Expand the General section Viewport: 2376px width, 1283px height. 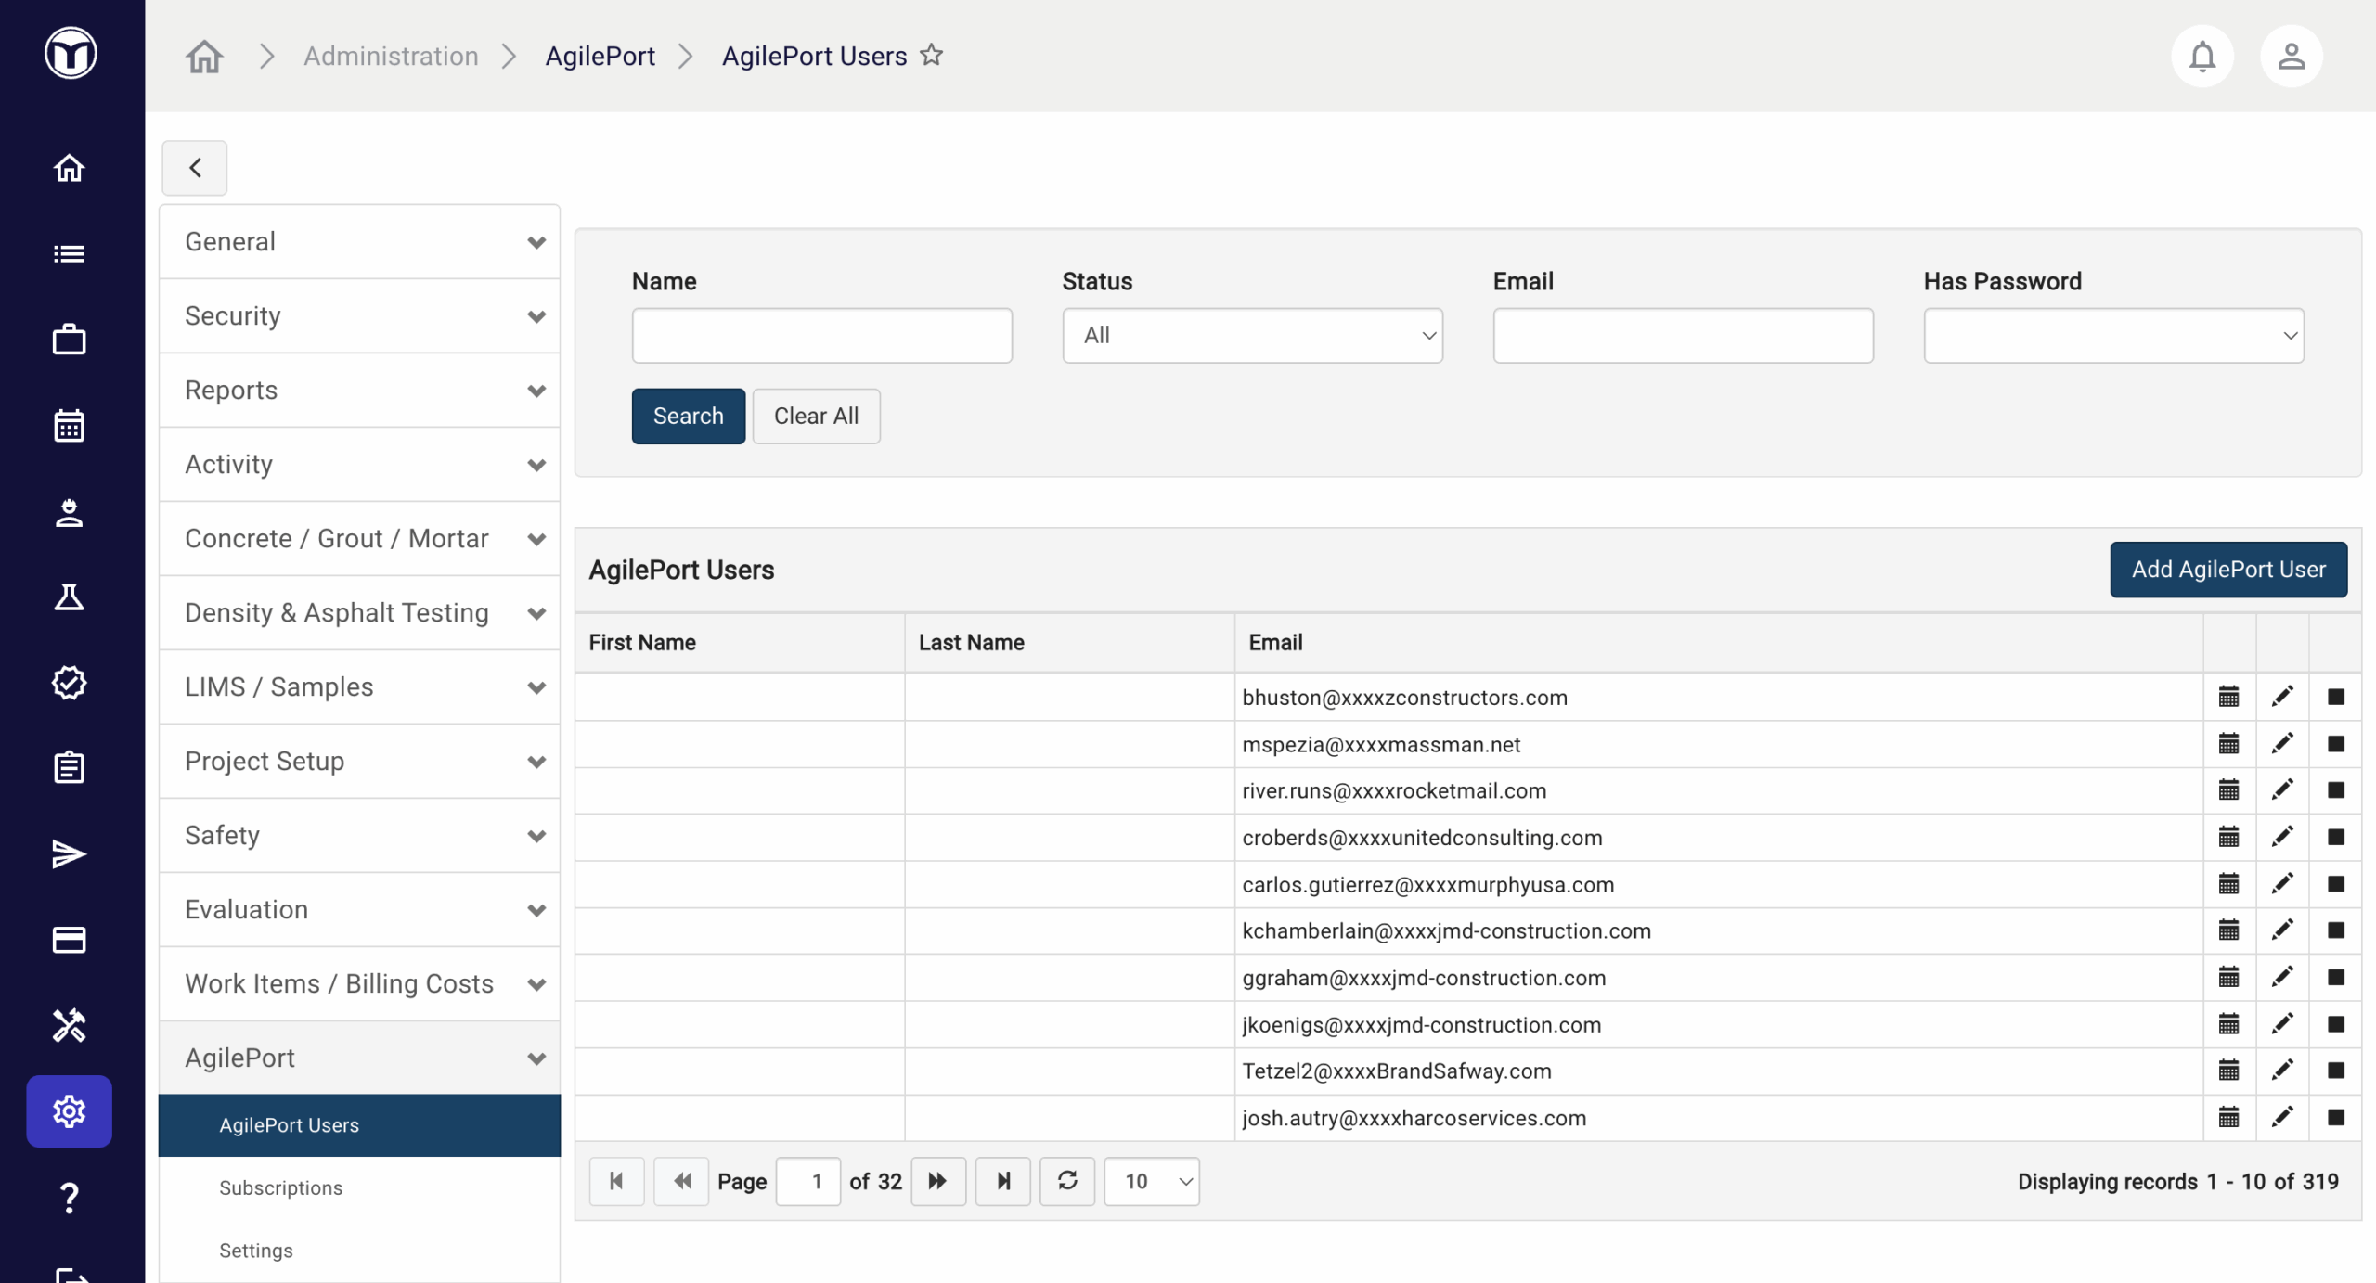tap(360, 242)
